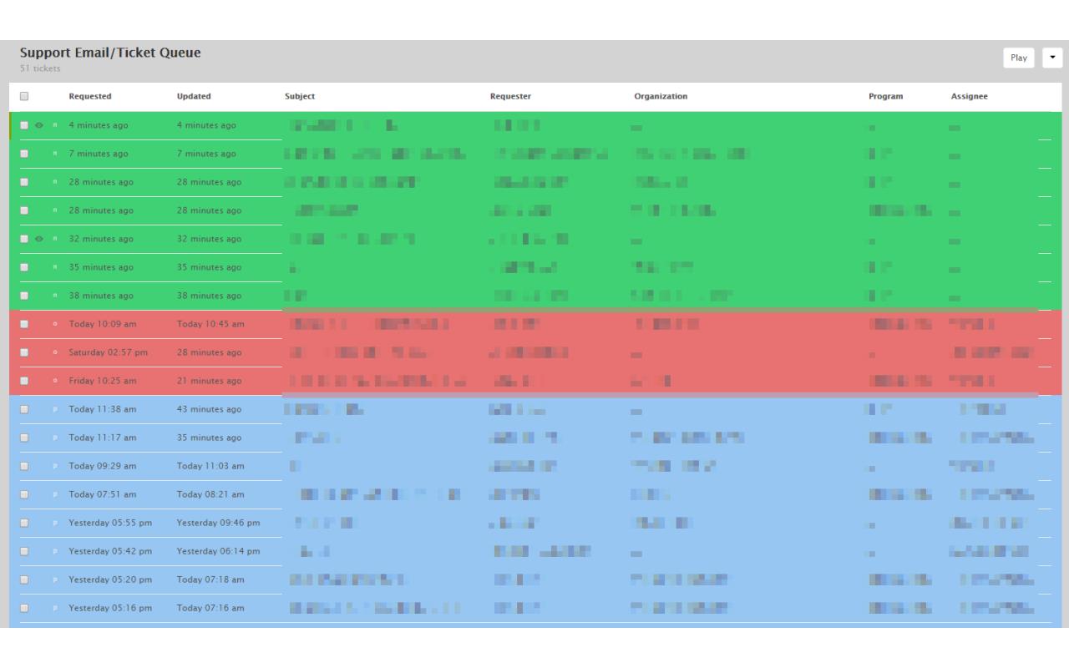Click the '51 tickets' count under the title
This screenshot has width=1069, height=668.
(x=40, y=68)
